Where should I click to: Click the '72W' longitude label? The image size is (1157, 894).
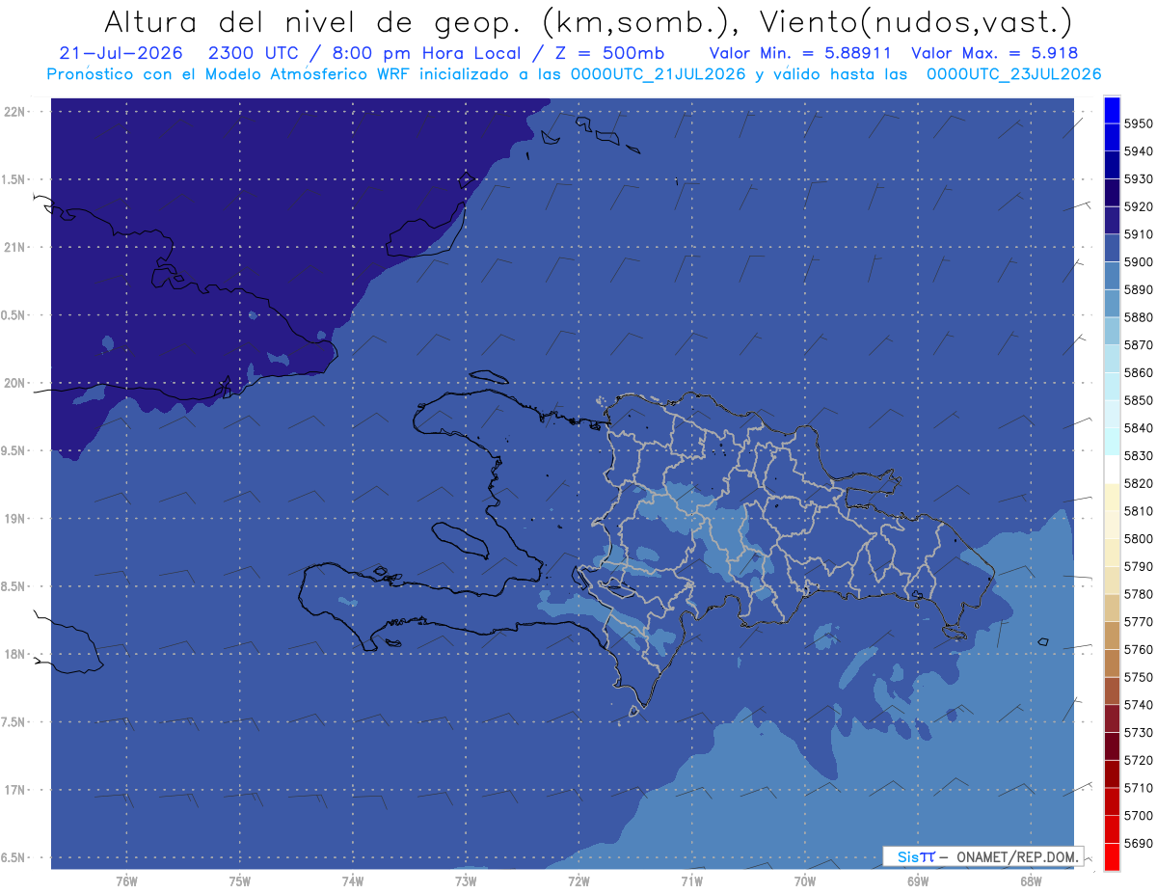point(578,880)
